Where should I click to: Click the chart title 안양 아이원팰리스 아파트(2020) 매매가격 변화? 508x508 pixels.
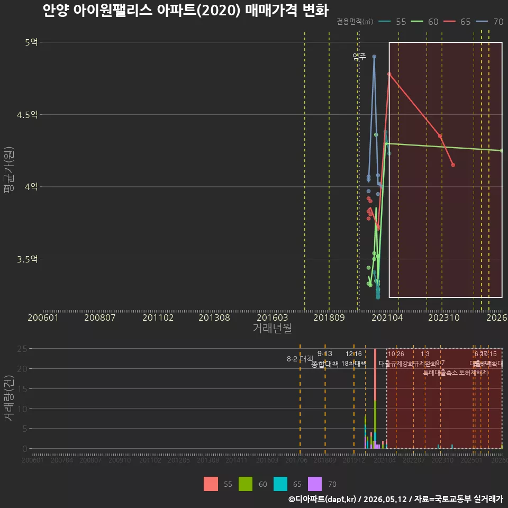186,11
